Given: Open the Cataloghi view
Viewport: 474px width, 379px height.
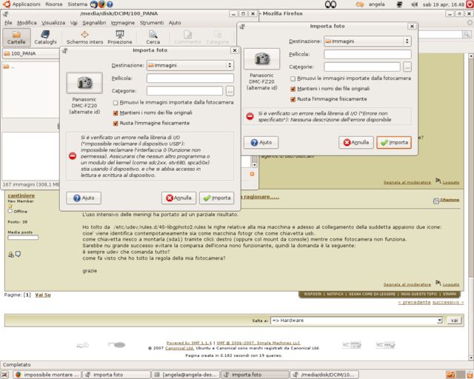Looking at the screenshot, I should 45,37.
